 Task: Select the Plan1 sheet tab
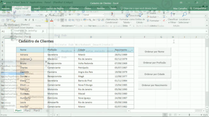pyautogui.click(x=18, y=110)
